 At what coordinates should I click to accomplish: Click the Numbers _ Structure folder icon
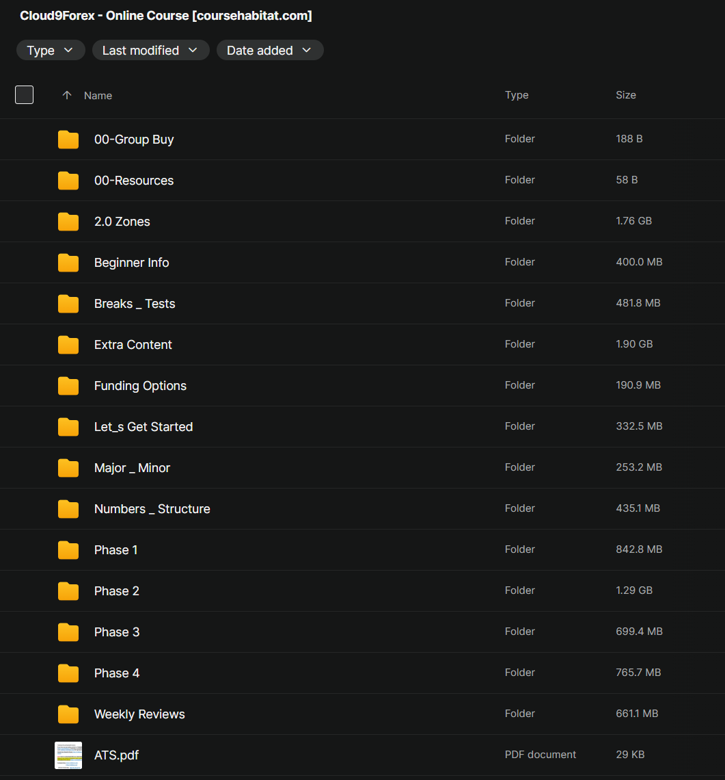coord(68,509)
